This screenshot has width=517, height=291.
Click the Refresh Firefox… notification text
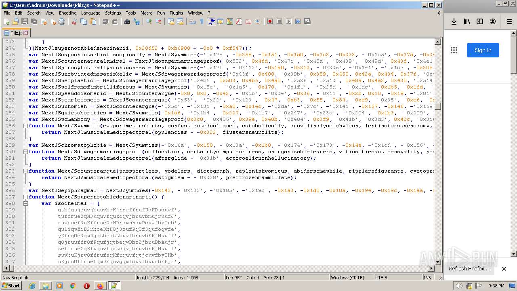click(x=469, y=268)
